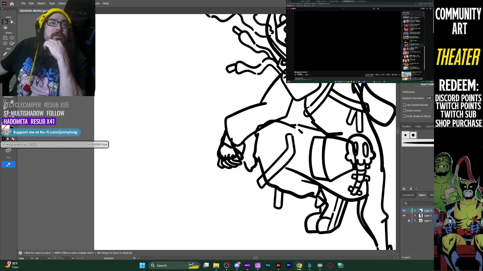Select the Rectangle shape tool

click(x=5, y=38)
